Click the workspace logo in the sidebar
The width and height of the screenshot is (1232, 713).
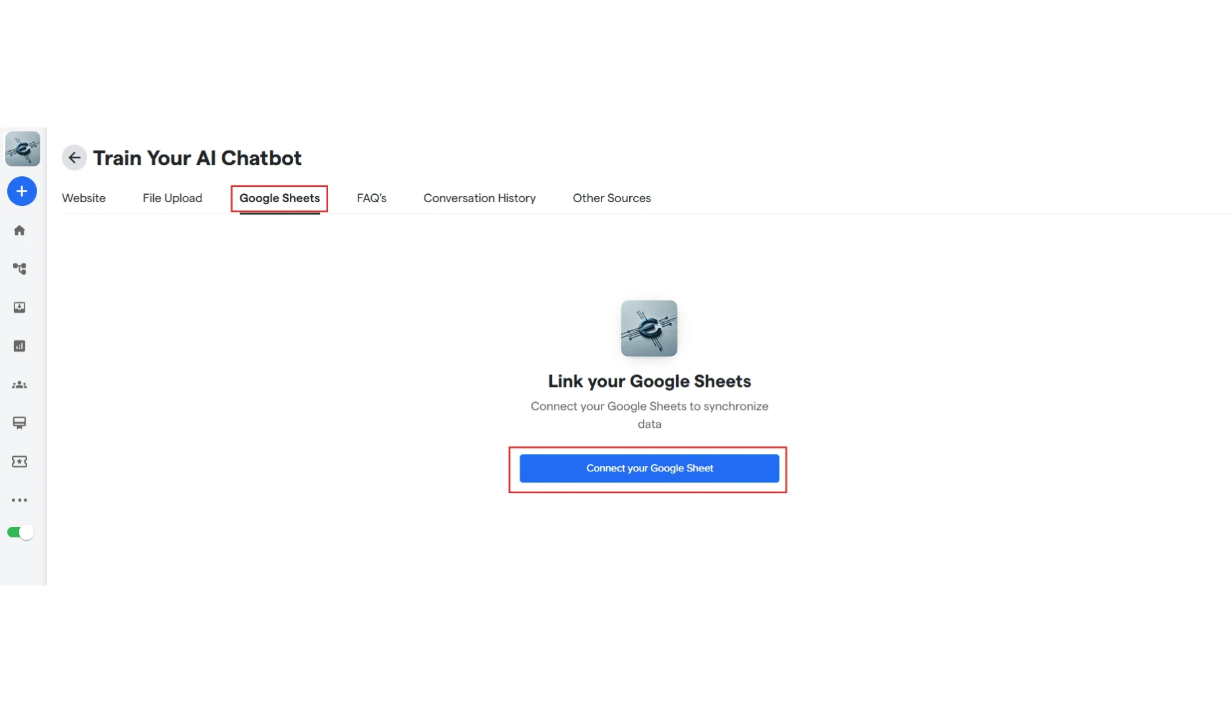pos(22,149)
